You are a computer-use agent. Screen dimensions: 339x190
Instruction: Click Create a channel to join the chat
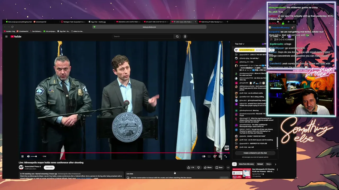point(255,153)
